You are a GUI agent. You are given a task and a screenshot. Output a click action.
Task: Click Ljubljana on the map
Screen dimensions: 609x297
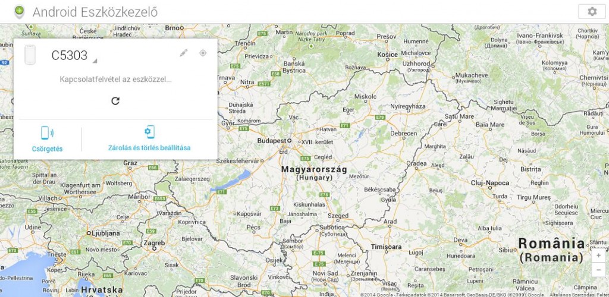[x=106, y=233]
